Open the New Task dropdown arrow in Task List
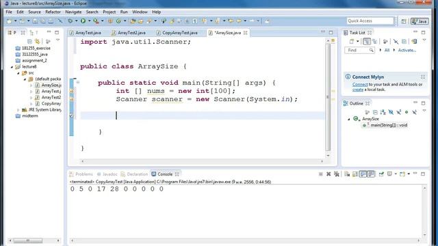 pos(357,42)
